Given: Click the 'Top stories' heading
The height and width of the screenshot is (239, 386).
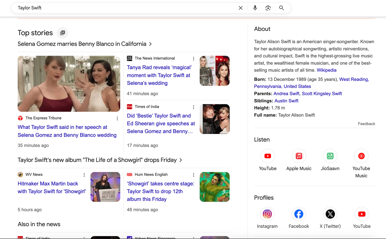Looking at the screenshot, I should (35, 33).
